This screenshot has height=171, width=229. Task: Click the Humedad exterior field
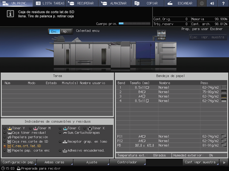(x=199, y=156)
